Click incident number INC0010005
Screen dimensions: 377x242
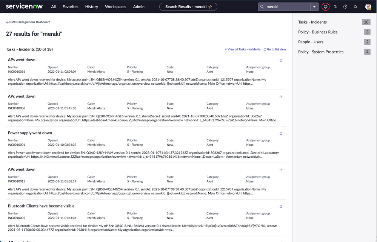pyautogui.click(x=16, y=218)
